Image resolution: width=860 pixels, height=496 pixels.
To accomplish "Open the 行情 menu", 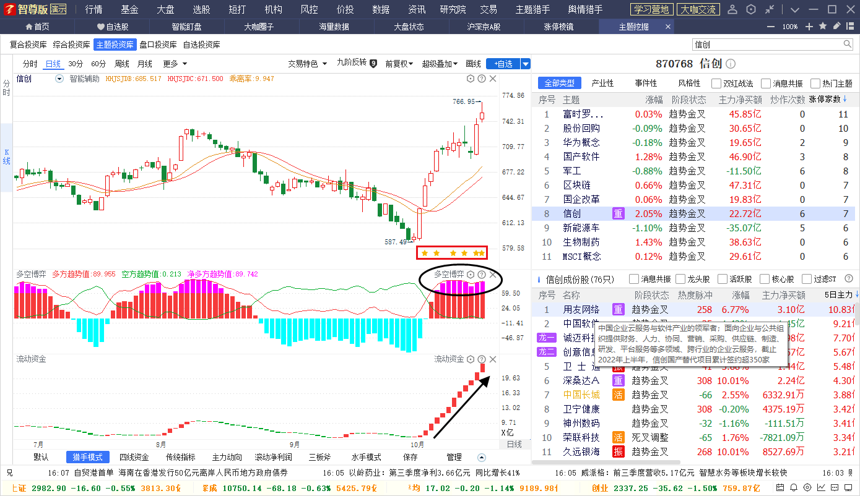I will [93, 9].
